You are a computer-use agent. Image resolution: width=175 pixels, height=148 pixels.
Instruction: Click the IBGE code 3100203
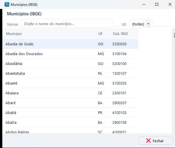click(119, 83)
